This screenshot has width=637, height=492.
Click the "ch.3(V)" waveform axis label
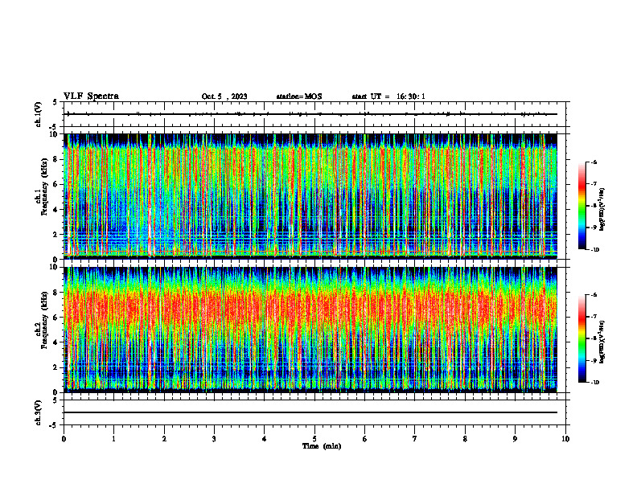point(39,412)
